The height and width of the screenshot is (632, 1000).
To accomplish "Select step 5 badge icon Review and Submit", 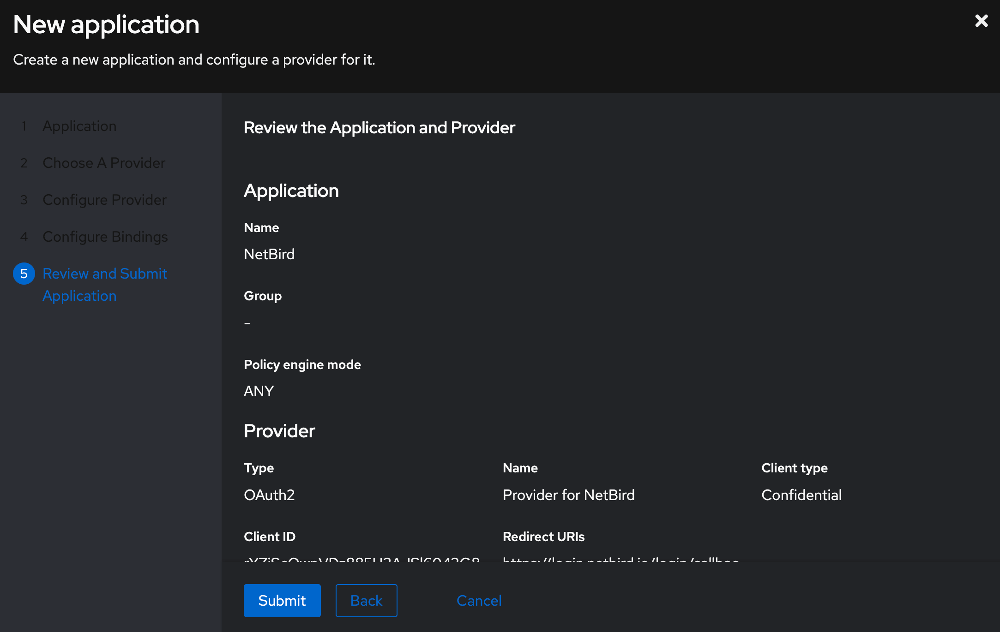I will click(24, 273).
